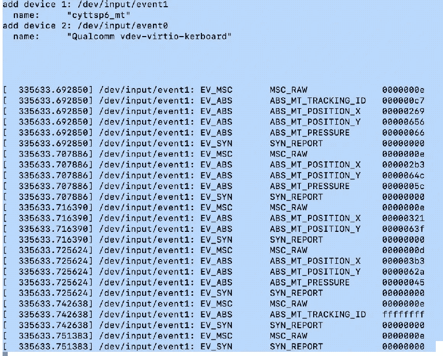Click the ABS_MT_POSITION_X value 000002b3
This screenshot has height=356, width=443.
tap(403, 165)
